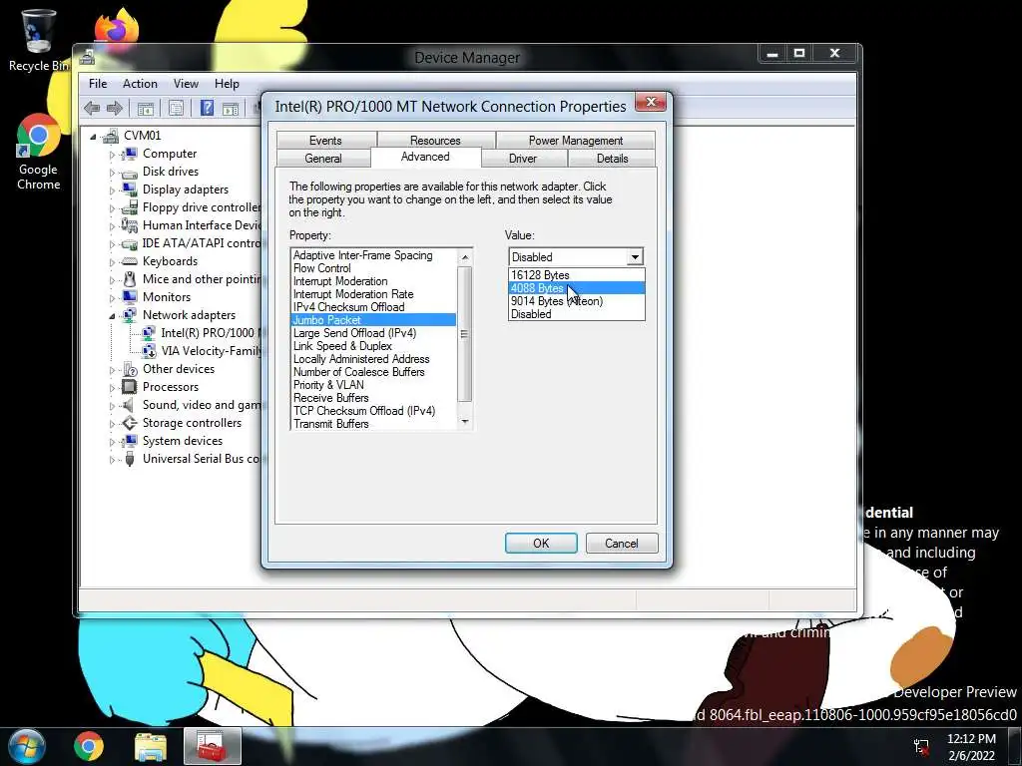Expand the Mice and other pointing devices node
Viewport: 1022px width, 766px height.
point(112,280)
